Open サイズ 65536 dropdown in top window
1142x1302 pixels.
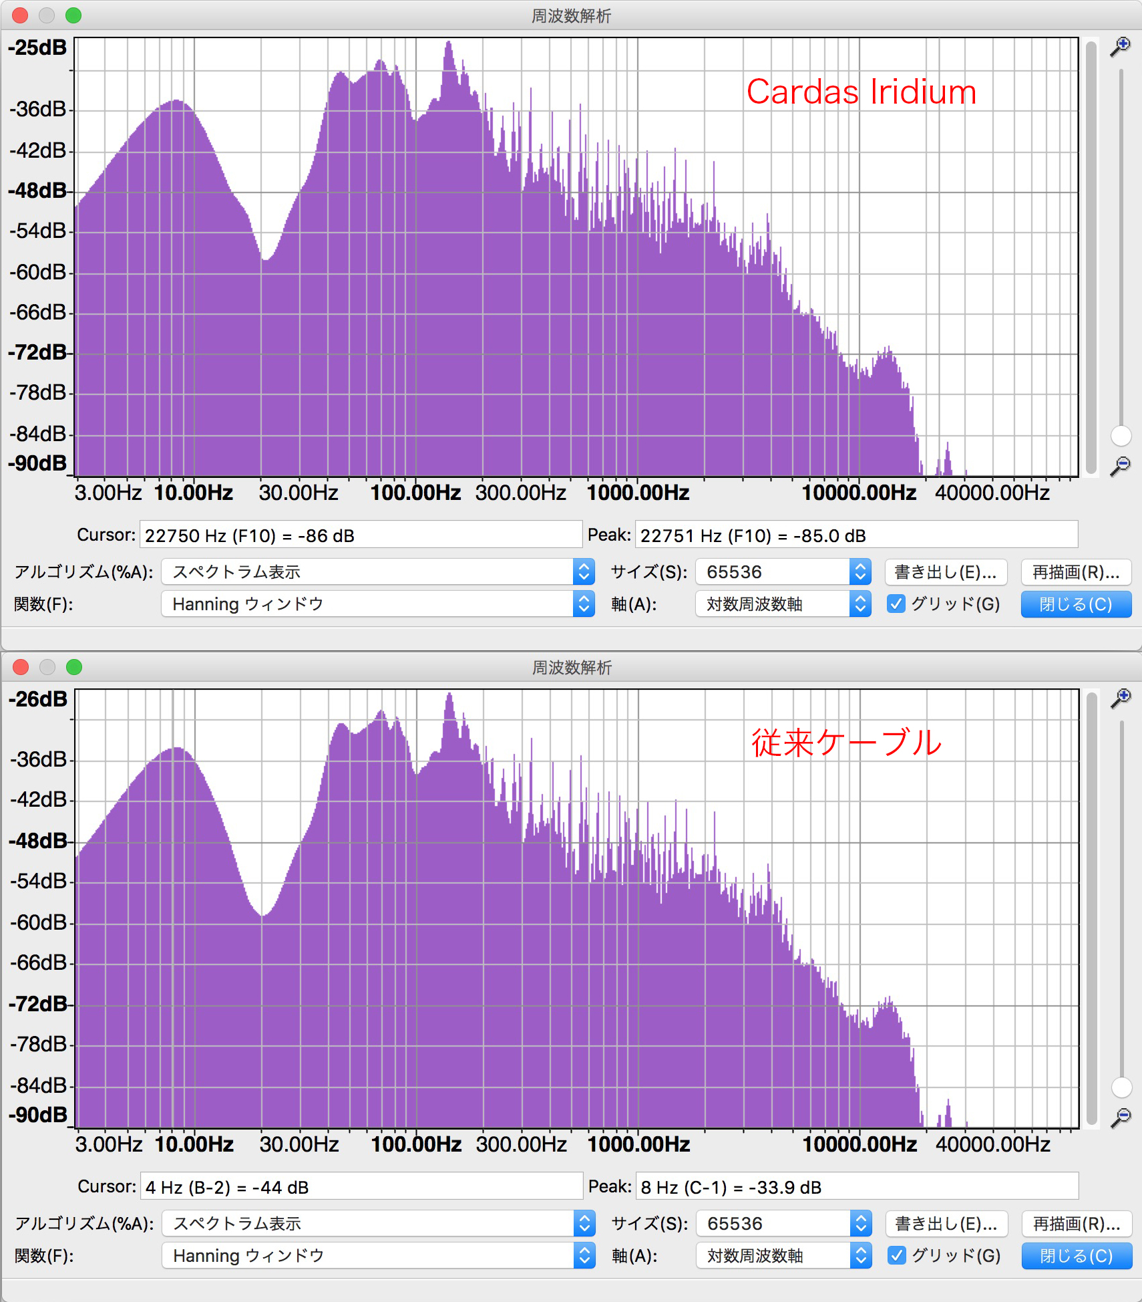[783, 572]
